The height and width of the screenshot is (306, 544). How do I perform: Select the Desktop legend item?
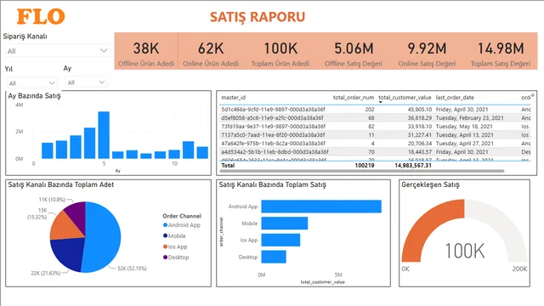pos(176,258)
